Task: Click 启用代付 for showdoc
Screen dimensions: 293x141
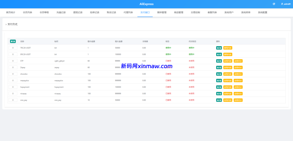Action: 238,74
